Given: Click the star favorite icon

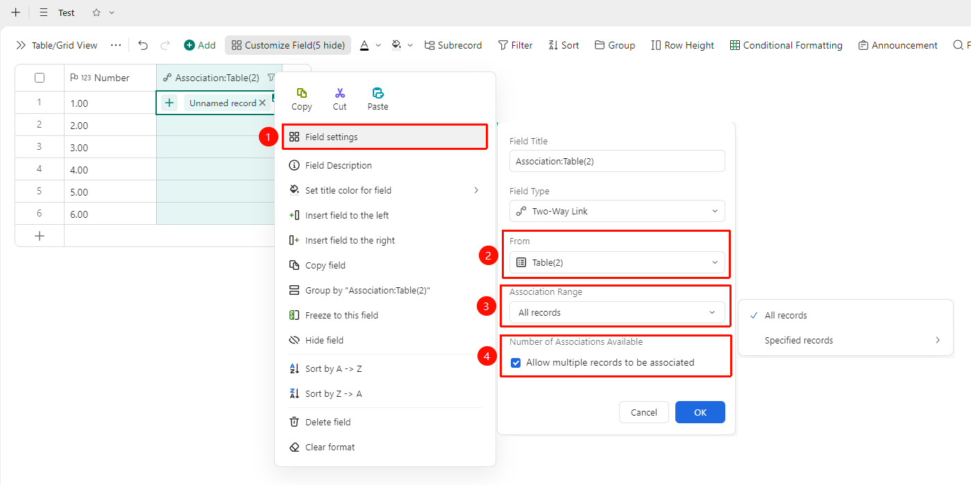Looking at the screenshot, I should pyautogui.click(x=96, y=12).
